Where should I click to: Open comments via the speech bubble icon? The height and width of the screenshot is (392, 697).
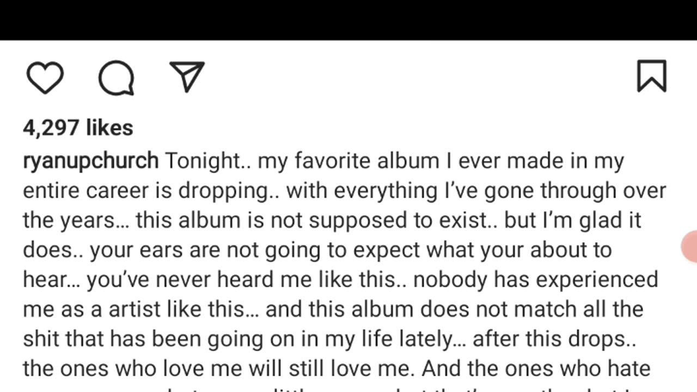click(116, 78)
